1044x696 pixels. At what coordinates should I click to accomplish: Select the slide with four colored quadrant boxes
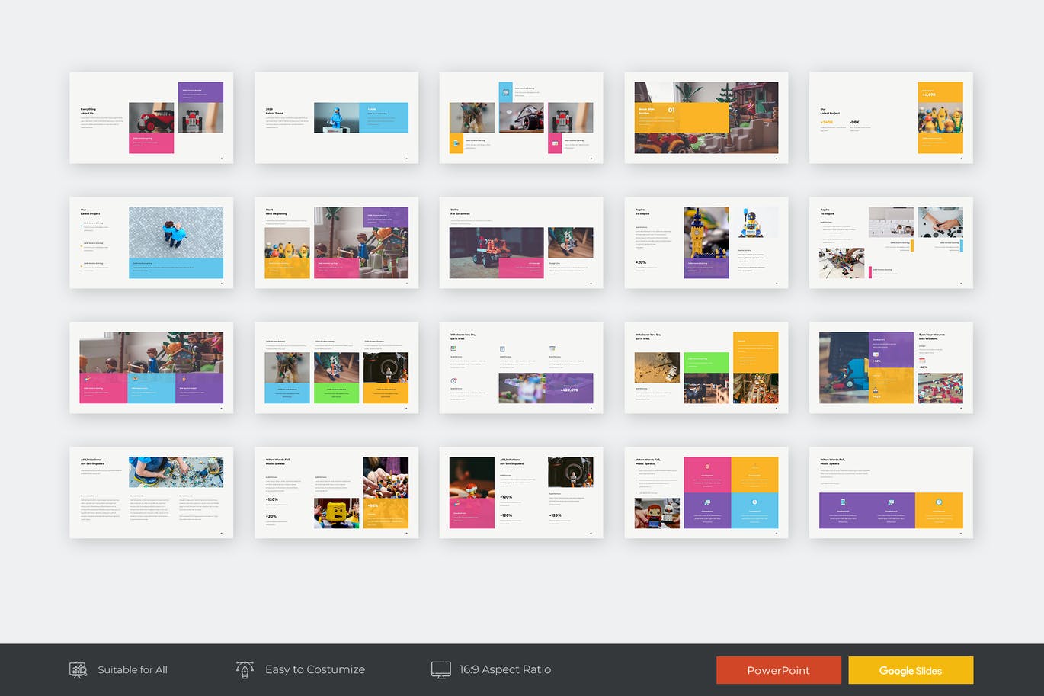(706, 492)
